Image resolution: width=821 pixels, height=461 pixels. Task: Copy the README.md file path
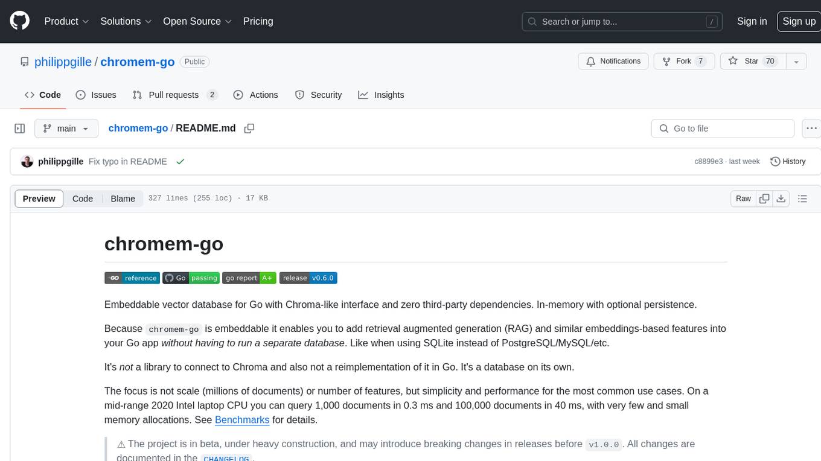click(249, 129)
